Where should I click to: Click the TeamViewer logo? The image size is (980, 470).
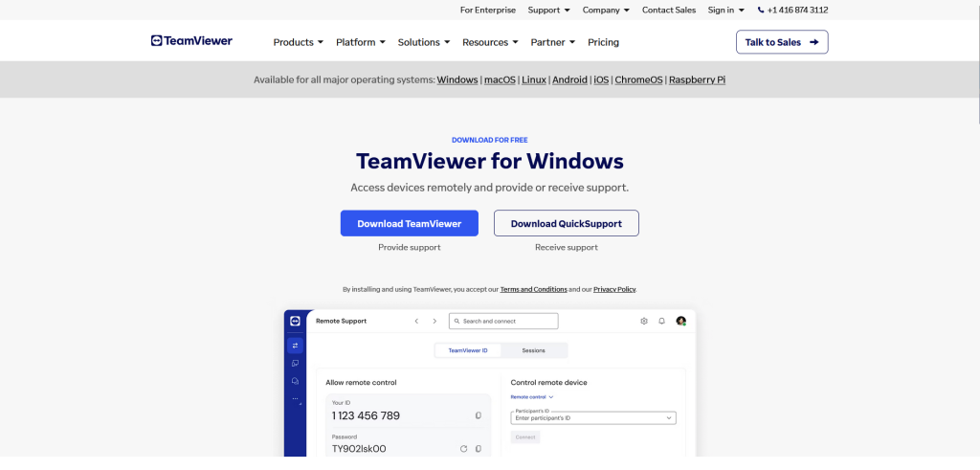(191, 41)
